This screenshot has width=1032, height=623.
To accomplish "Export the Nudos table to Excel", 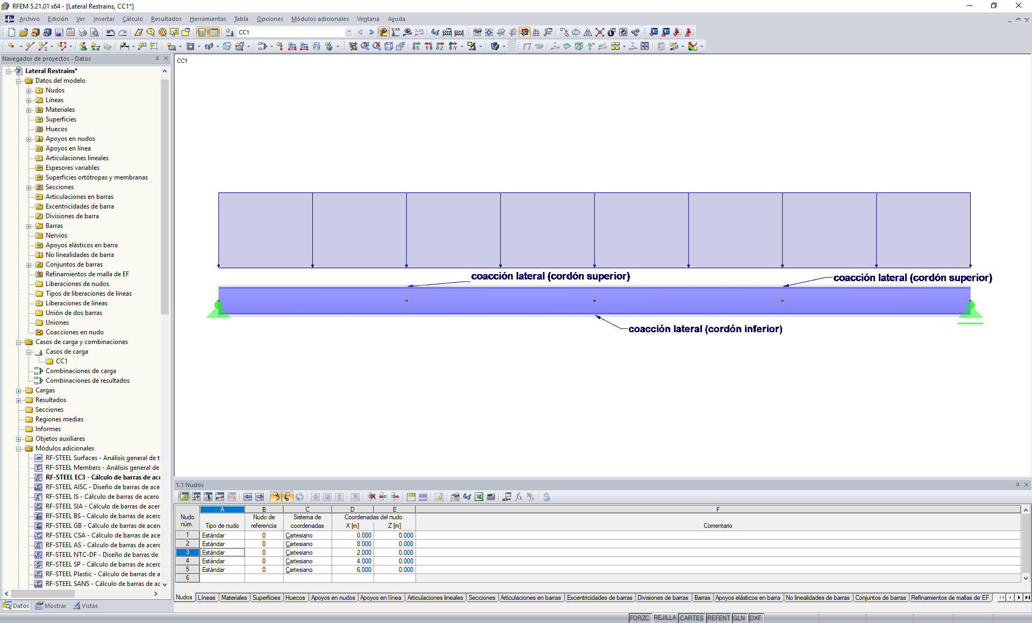I will click(x=478, y=497).
